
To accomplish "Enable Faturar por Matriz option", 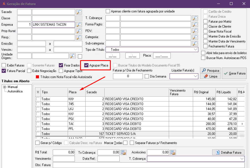I will coord(206,22).
